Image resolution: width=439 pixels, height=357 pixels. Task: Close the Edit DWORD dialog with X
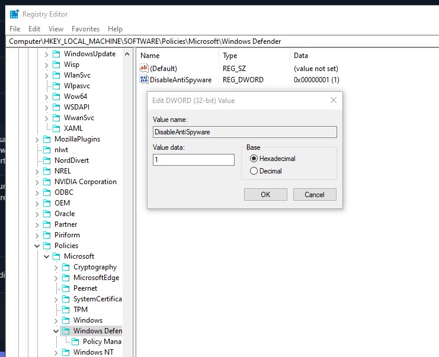tap(333, 100)
